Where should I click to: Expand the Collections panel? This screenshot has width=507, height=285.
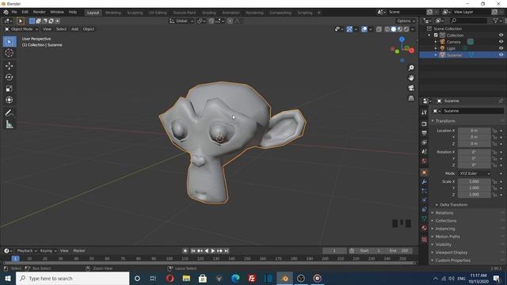(x=445, y=221)
